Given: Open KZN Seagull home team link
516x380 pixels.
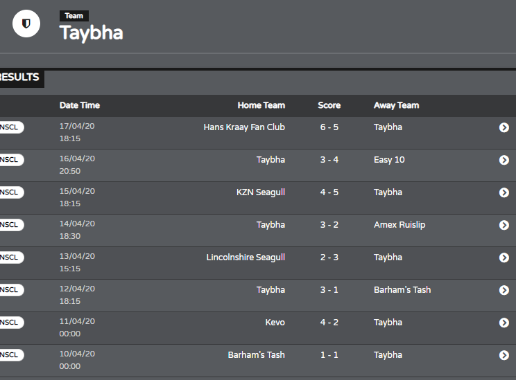Looking at the screenshot, I should (261, 192).
